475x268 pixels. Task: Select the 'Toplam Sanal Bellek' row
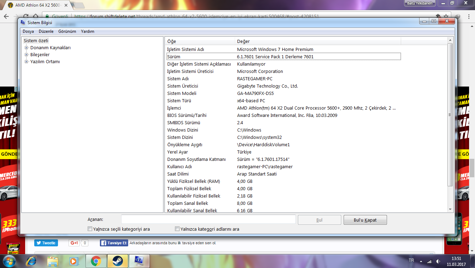coord(283,203)
